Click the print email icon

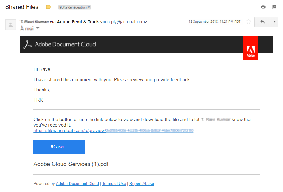click(263, 7)
